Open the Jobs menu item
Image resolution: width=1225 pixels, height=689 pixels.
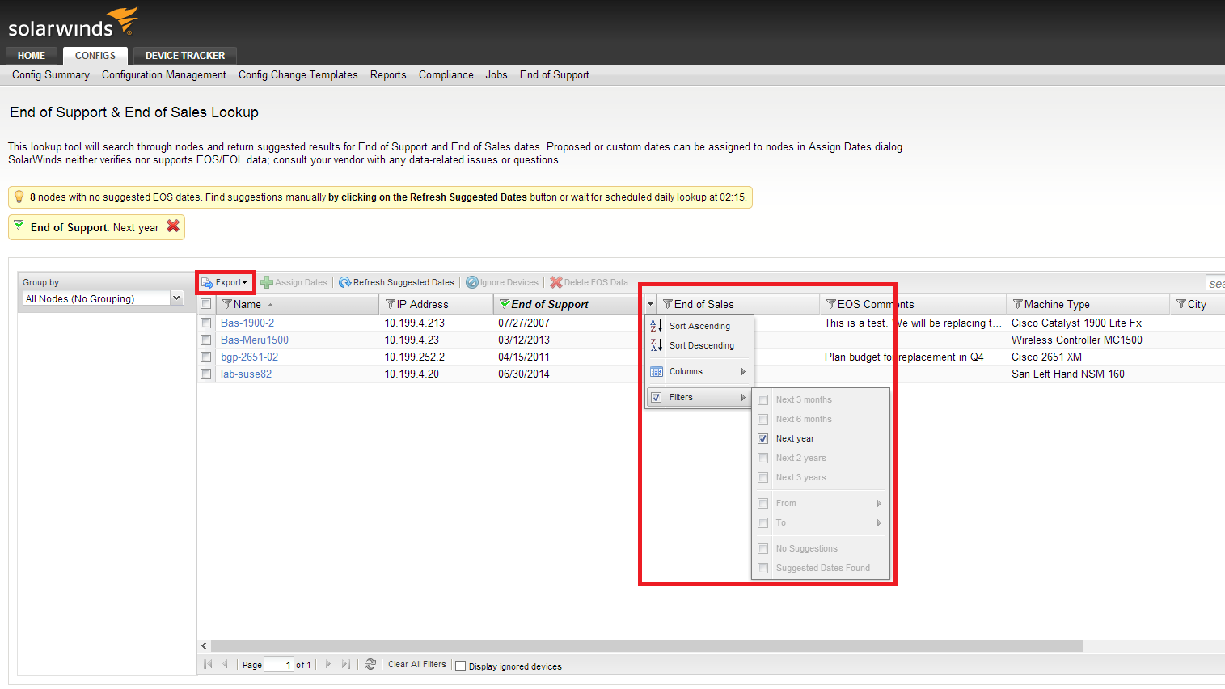pos(496,74)
